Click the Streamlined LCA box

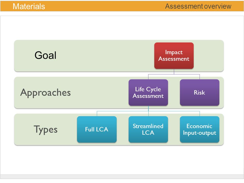148,129
